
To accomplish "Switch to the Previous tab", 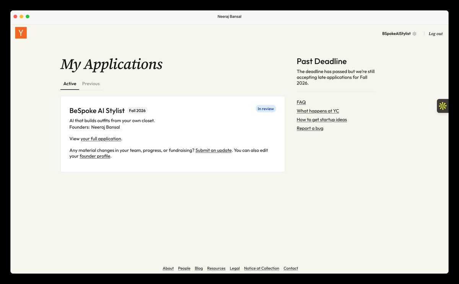I will click(x=91, y=84).
